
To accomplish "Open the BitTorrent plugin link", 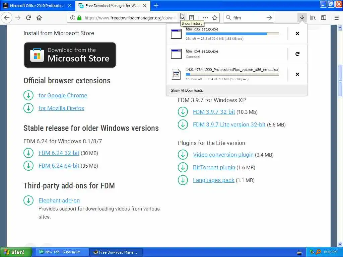I will (x=214, y=167).
